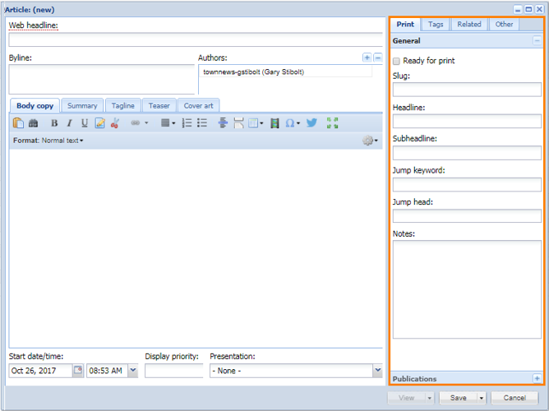Toggle bold formatting in editor toolbar
549x411 pixels.
pos(54,123)
